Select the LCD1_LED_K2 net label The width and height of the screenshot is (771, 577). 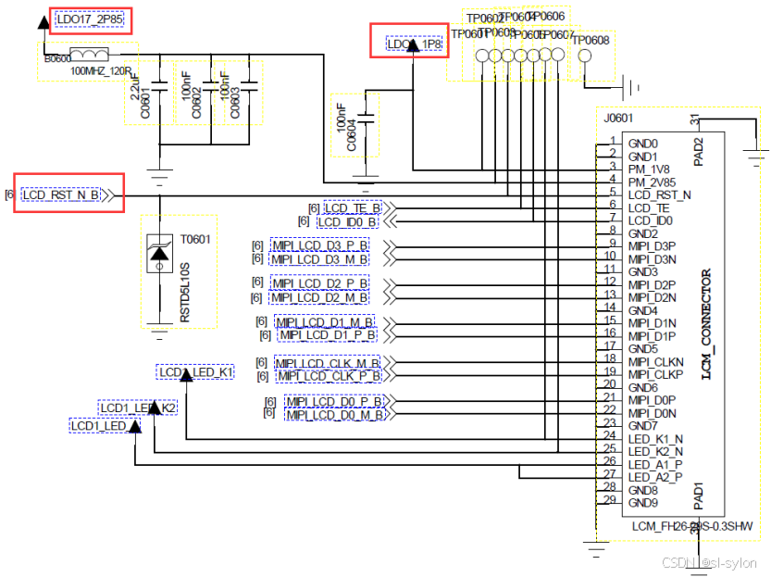pos(138,408)
